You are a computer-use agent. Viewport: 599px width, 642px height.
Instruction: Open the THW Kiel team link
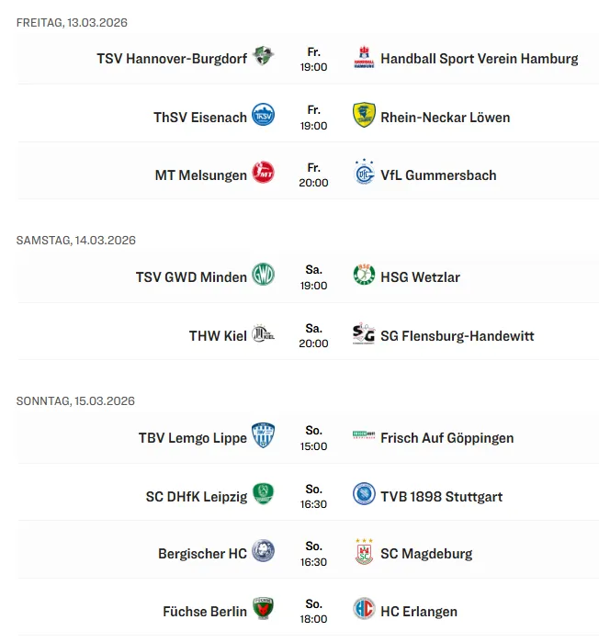click(x=218, y=335)
